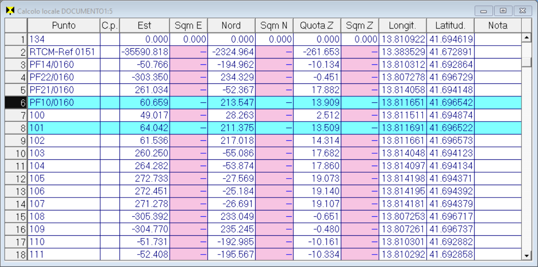Click the Nota cell for point 134

click(498, 40)
